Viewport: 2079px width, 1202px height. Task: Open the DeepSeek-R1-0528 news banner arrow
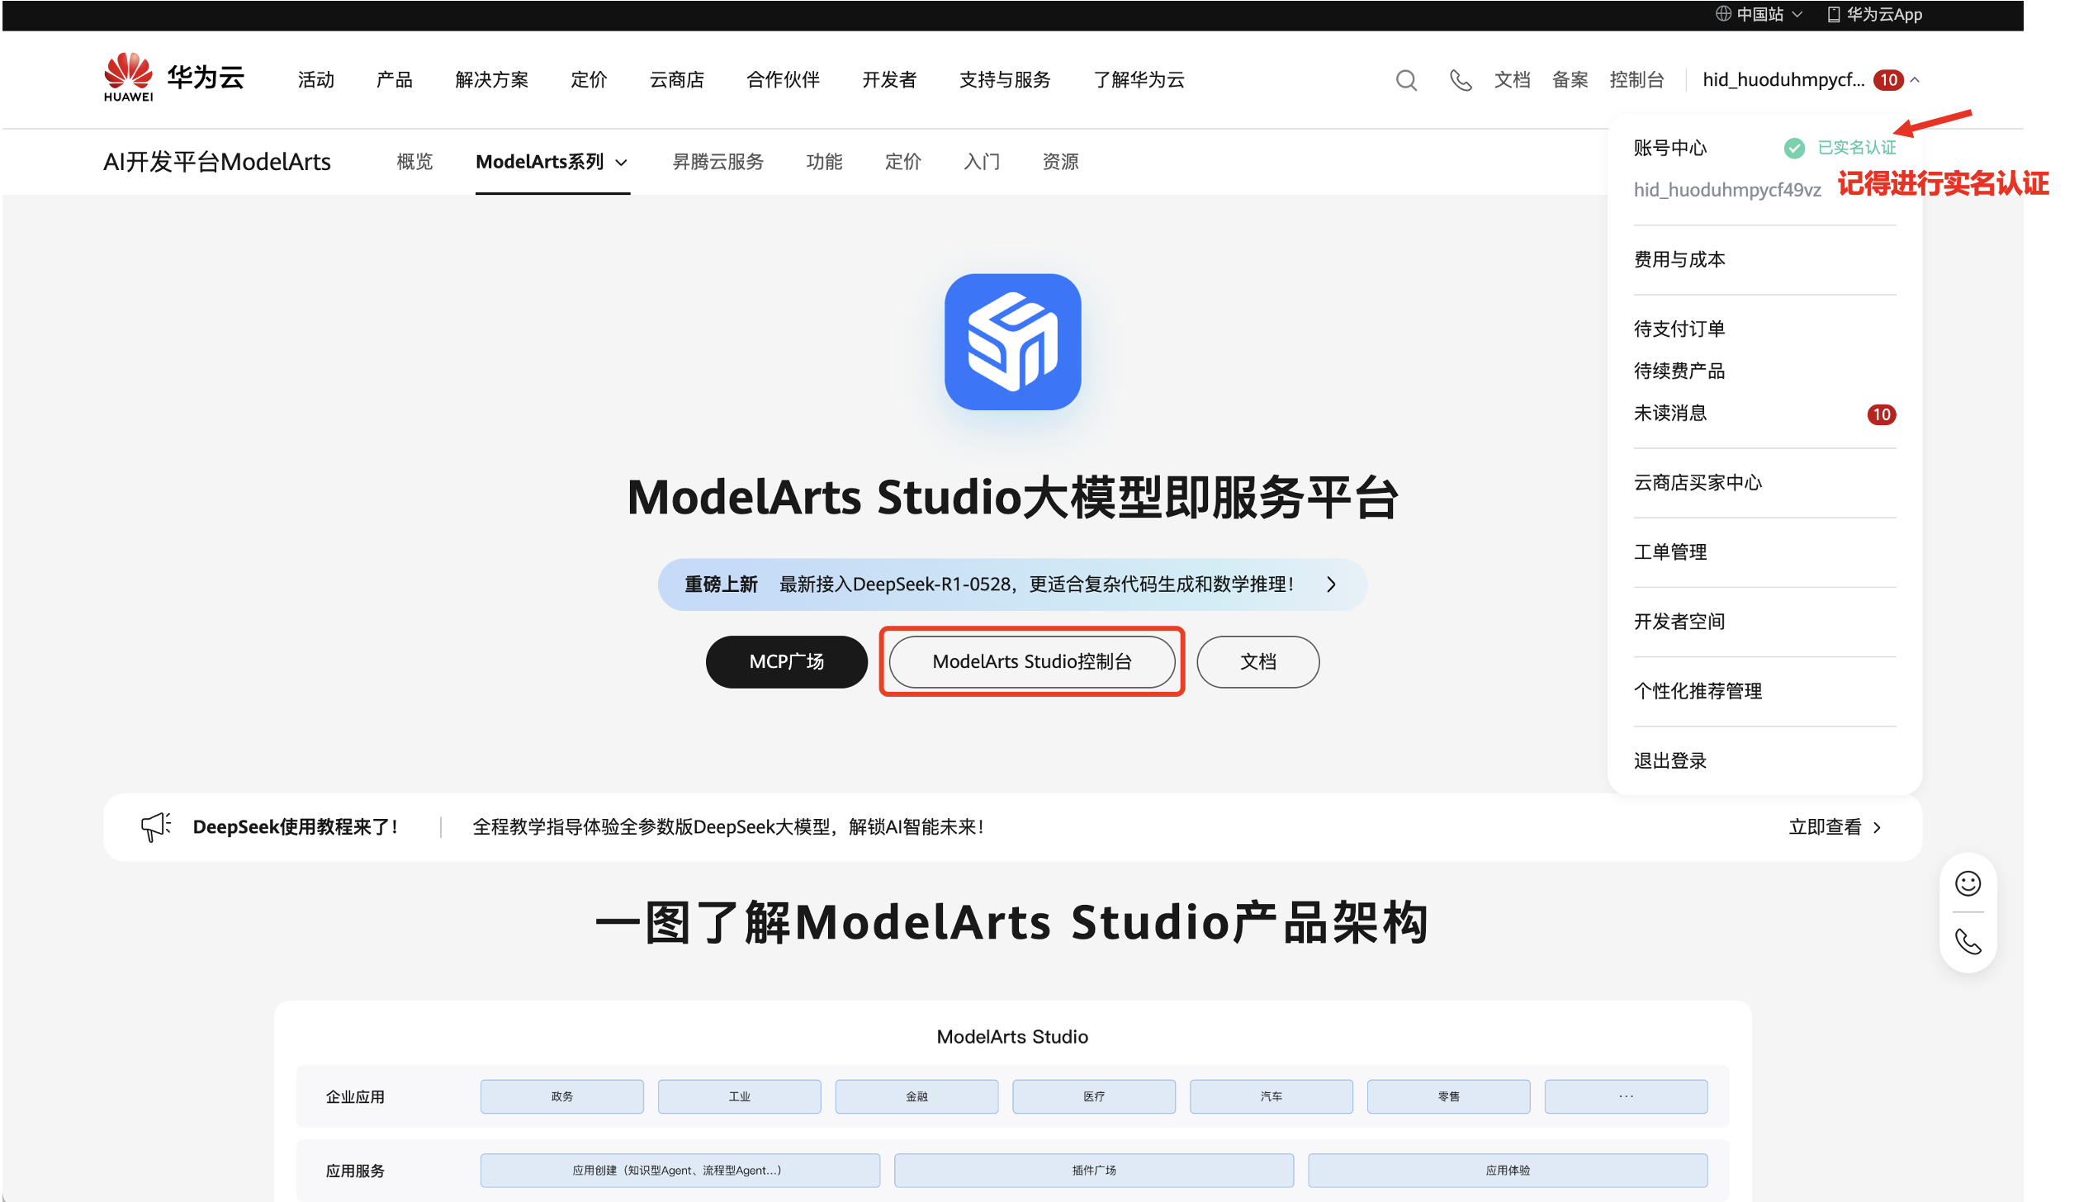[1331, 584]
